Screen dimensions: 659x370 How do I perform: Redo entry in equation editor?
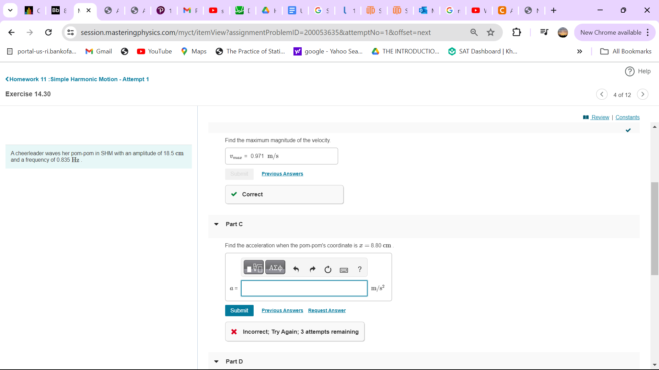pos(312,269)
